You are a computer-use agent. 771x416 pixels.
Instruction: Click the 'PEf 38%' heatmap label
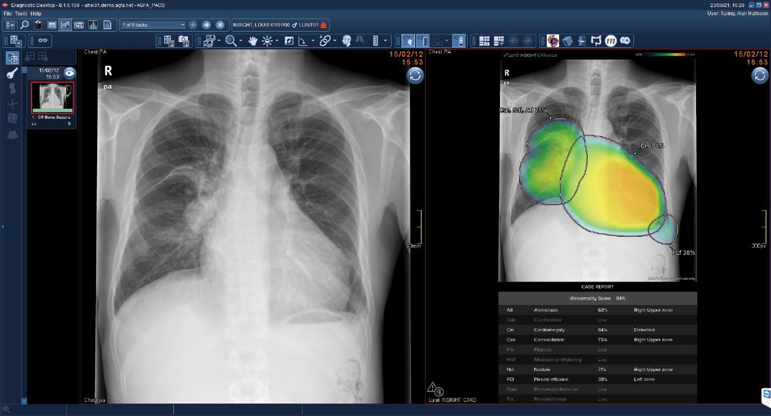point(683,253)
